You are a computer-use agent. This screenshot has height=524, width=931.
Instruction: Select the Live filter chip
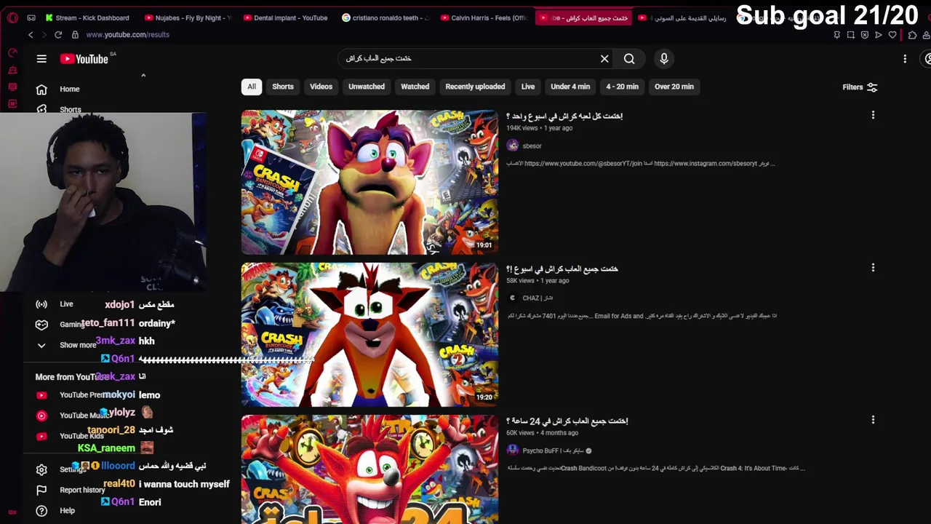point(528,87)
